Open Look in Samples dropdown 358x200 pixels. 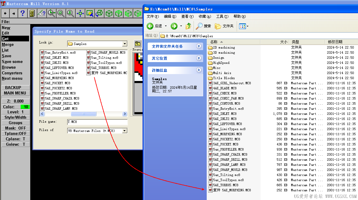coord(125,44)
